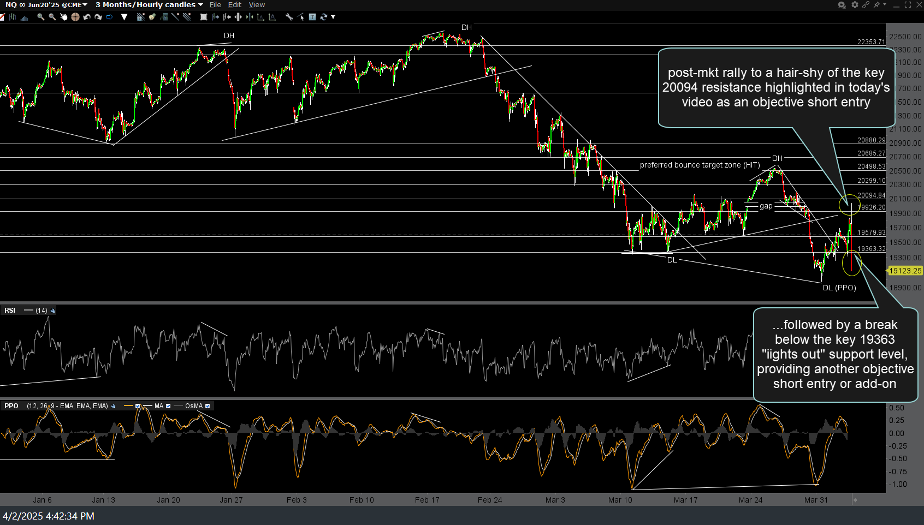Viewport: 924px width, 525px height.
Task: Open the File menu
Action: (x=215, y=5)
